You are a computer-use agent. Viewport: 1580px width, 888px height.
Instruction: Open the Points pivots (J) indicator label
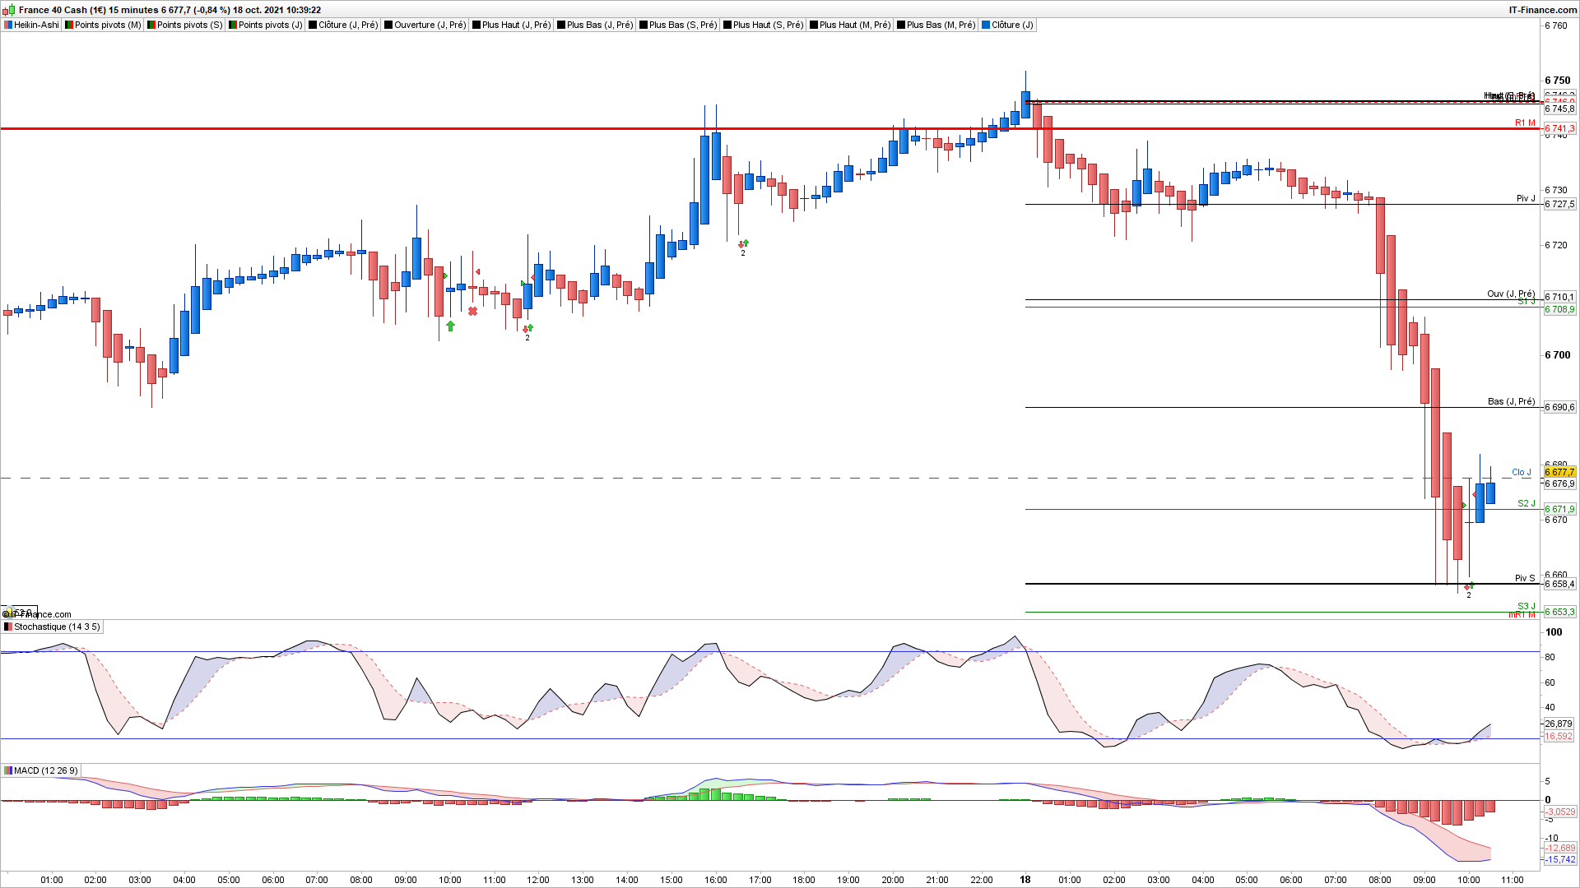coord(270,25)
